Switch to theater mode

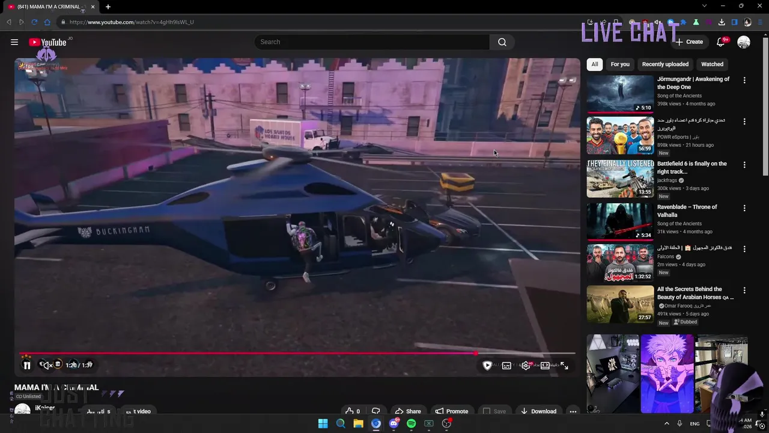(x=545, y=366)
